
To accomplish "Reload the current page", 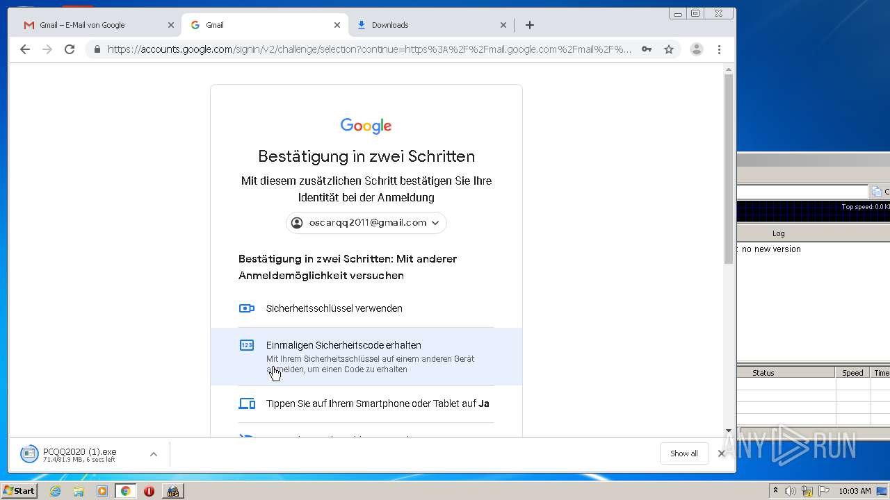I will [x=70, y=49].
